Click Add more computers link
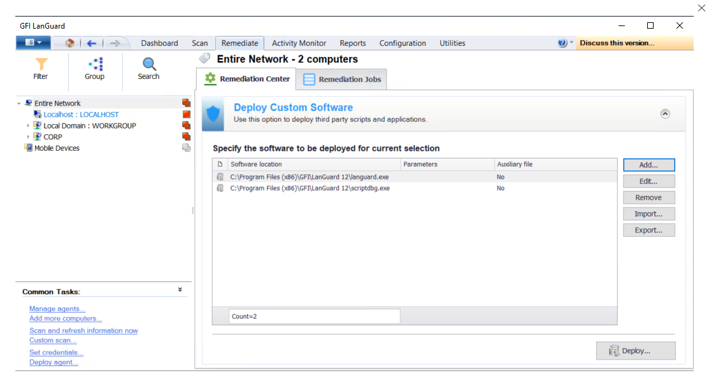 (x=66, y=318)
